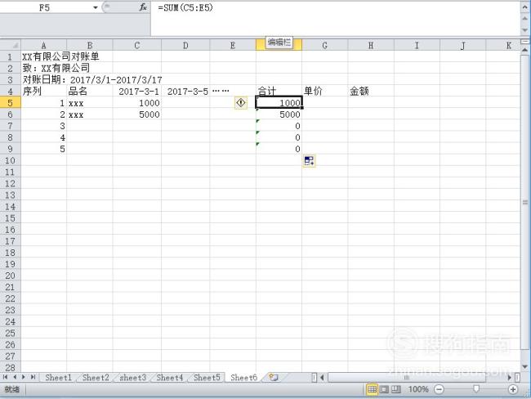
Task: Select column B header
Action: point(90,45)
